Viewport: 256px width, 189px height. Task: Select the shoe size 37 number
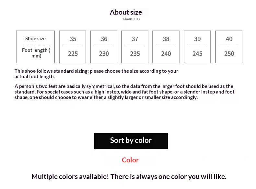pos(135,39)
